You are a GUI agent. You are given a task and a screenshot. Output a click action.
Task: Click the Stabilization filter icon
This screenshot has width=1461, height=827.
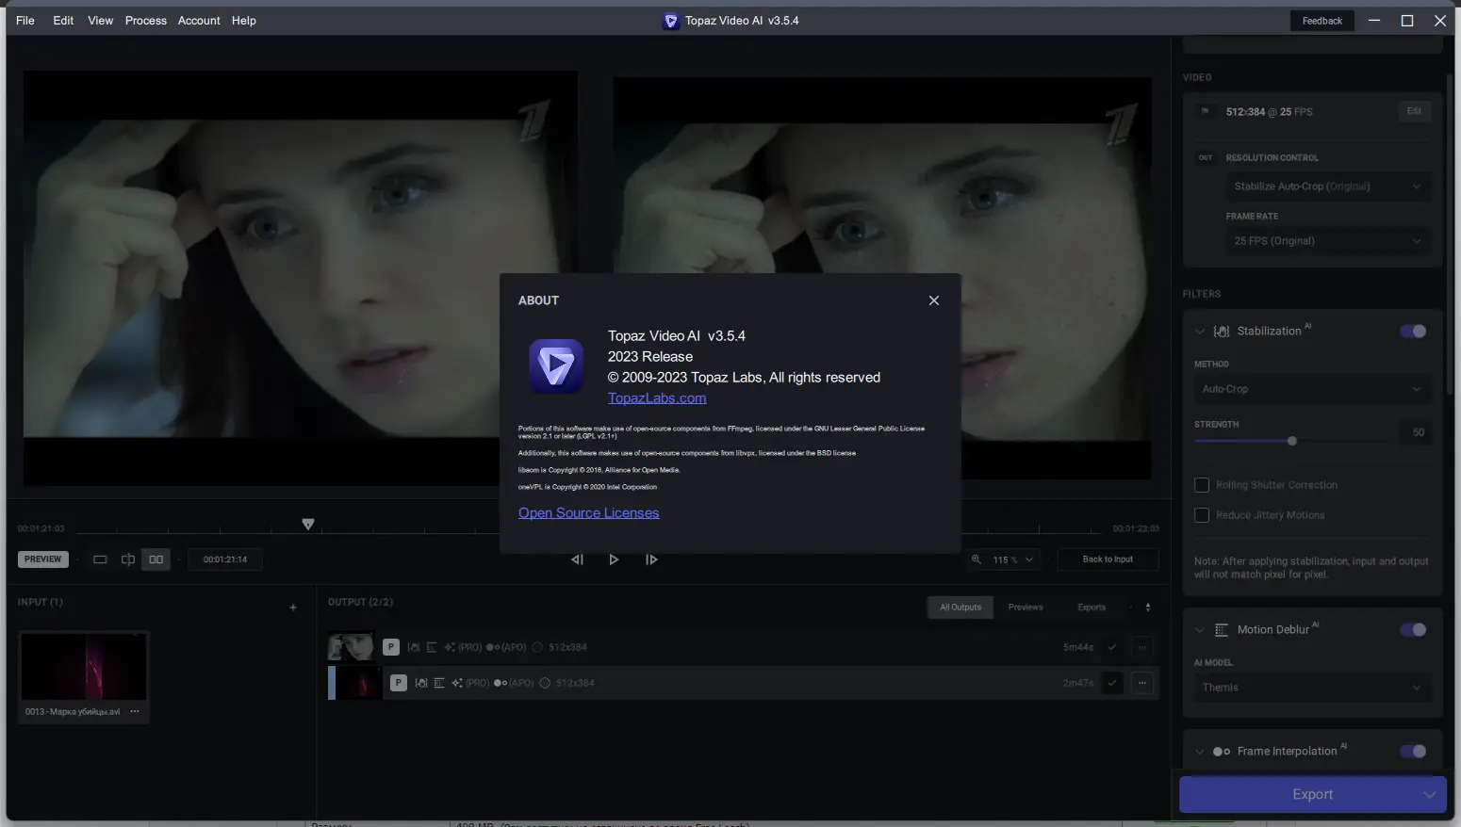point(1222,331)
